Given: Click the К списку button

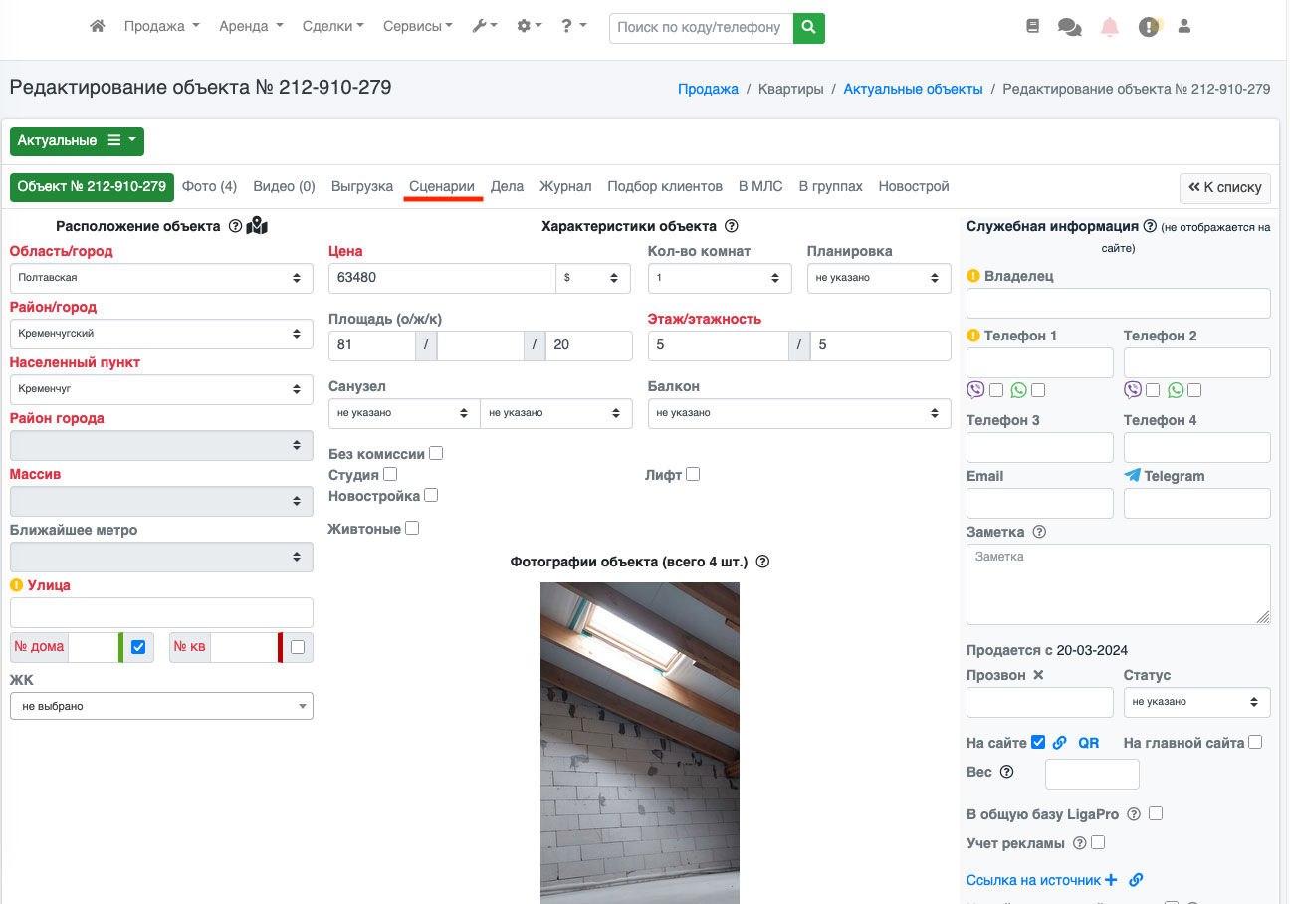Looking at the screenshot, I should point(1224,187).
